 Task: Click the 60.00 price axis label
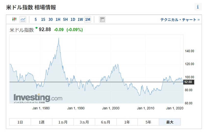[x=189, y=103]
